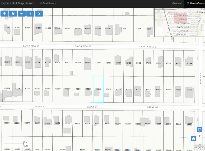Open the magnifying glass search tool
This screenshot has height=151, width=205.
tap(39, 14)
